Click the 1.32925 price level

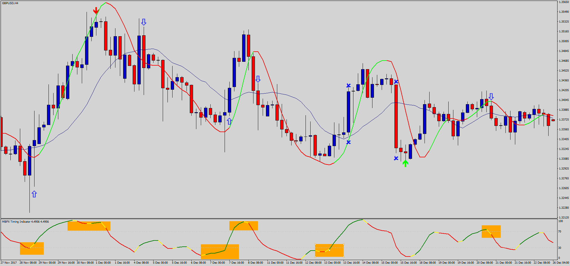[564, 169]
